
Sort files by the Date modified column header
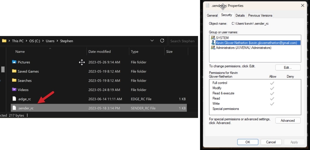pos(99,52)
